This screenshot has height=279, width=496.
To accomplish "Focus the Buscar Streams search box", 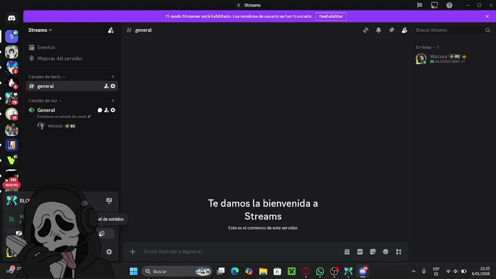I will pos(453,30).
